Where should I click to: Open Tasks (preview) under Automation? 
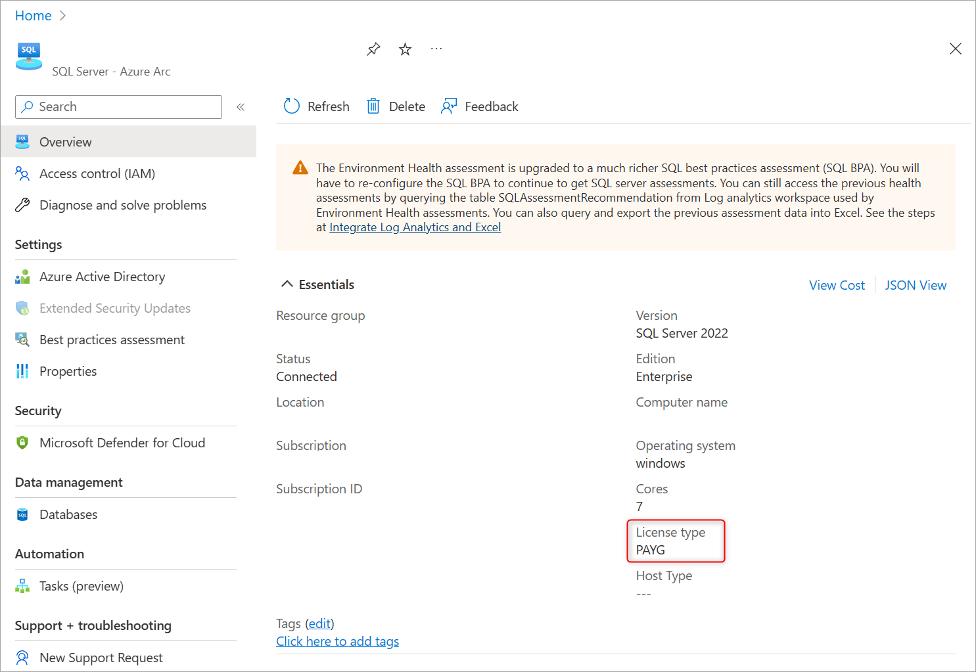click(x=81, y=586)
